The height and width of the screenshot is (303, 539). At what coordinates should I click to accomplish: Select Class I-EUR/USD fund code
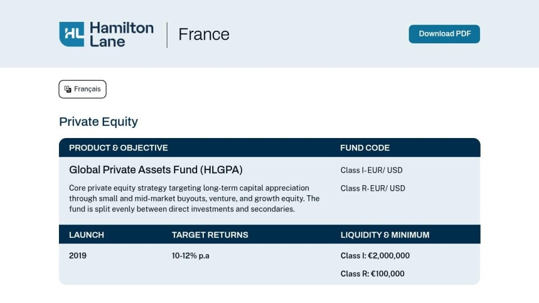pyautogui.click(x=371, y=170)
